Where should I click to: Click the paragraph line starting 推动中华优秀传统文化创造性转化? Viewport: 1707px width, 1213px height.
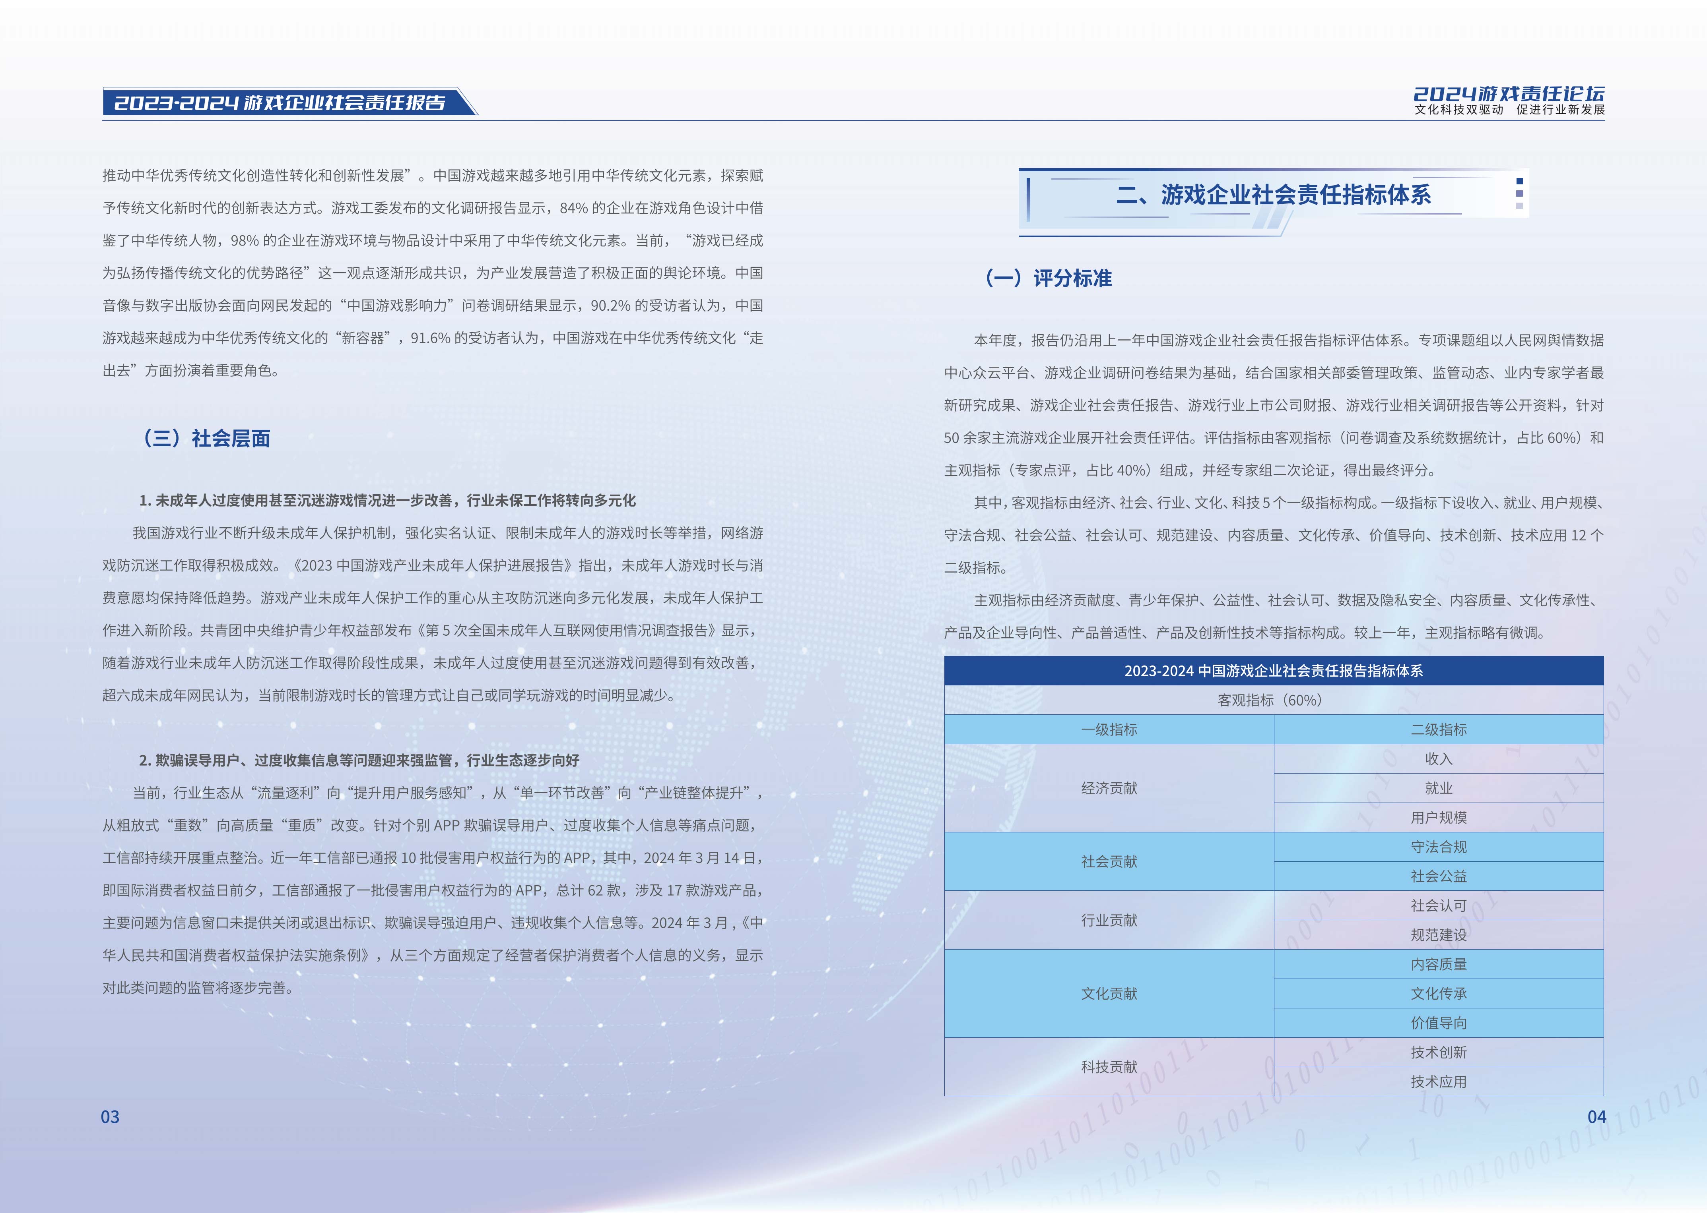pyautogui.click(x=433, y=176)
